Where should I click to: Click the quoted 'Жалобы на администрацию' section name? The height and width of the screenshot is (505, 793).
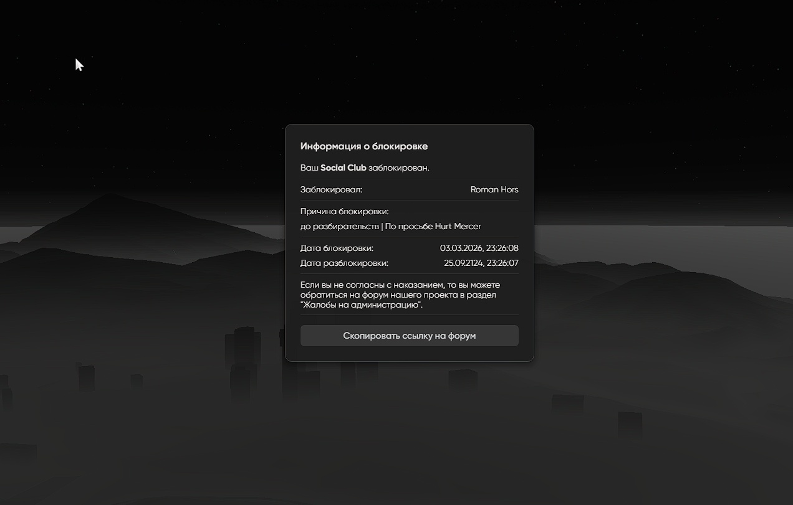tap(360, 305)
